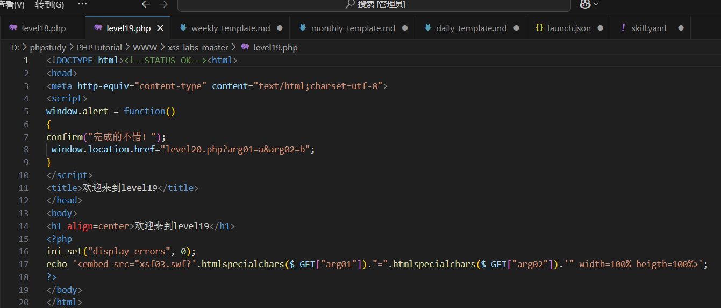
Task: Click the closing </head> tag on line 12
Action: point(64,200)
